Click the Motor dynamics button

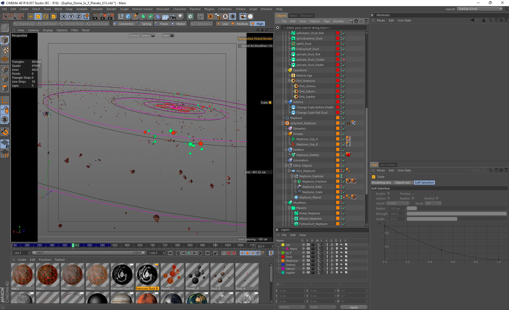(x=178, y=24)
